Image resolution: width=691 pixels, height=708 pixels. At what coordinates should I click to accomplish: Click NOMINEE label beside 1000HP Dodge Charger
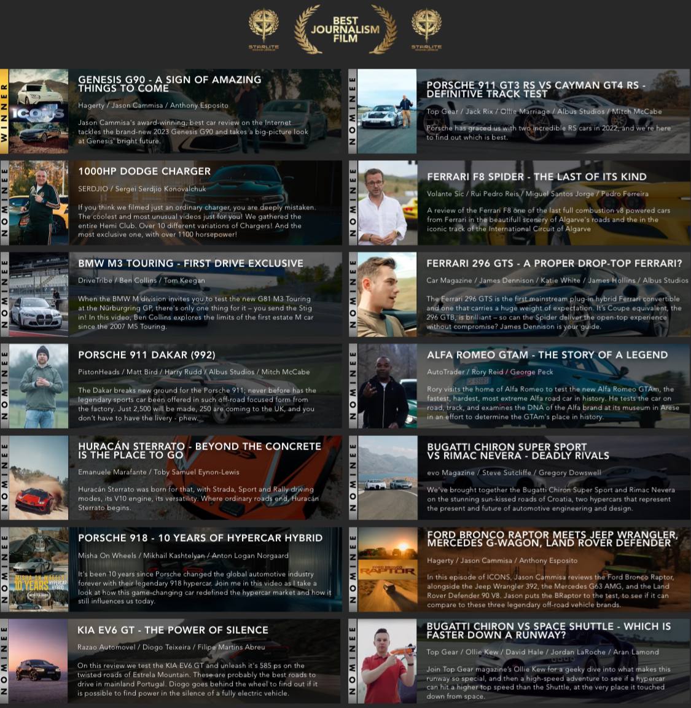point(4,203)
